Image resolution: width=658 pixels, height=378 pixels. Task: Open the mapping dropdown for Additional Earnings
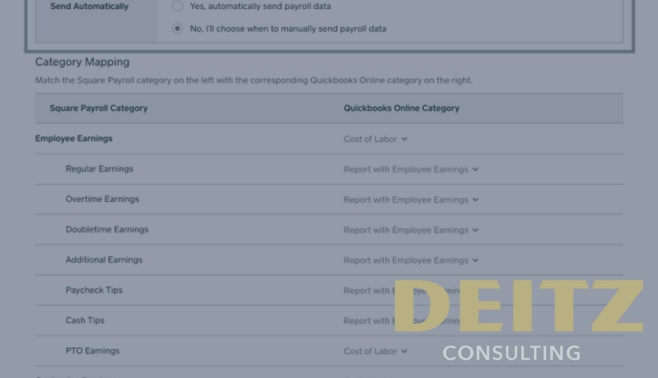point(412,260)
